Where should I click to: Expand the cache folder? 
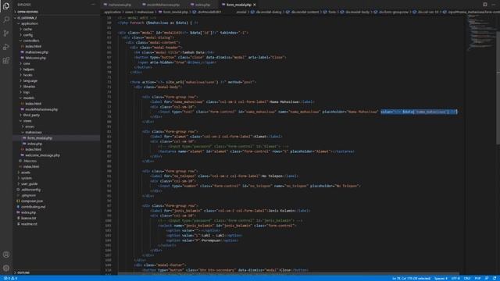click(27, 29)
